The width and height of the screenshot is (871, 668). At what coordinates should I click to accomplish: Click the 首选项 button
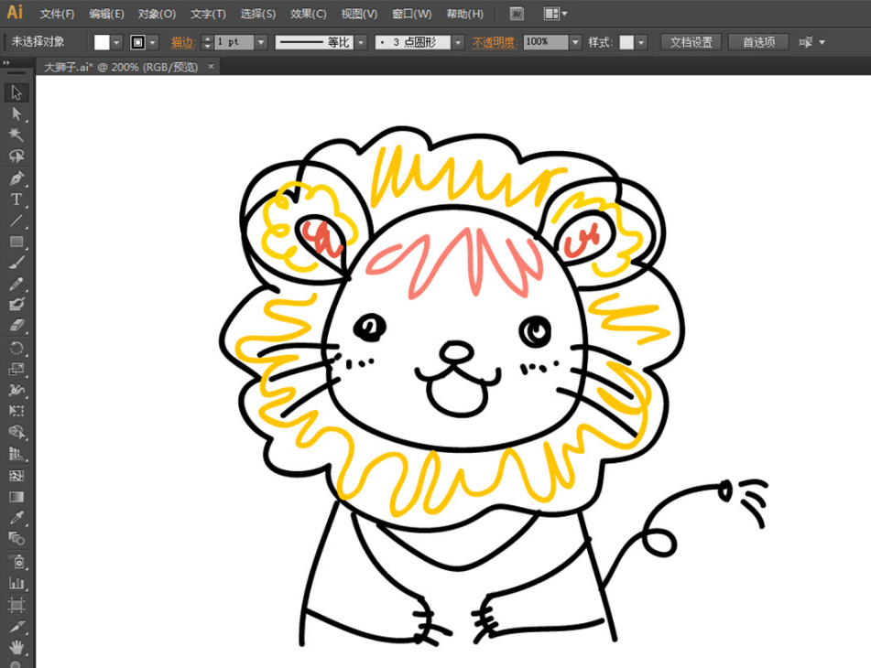758,42
